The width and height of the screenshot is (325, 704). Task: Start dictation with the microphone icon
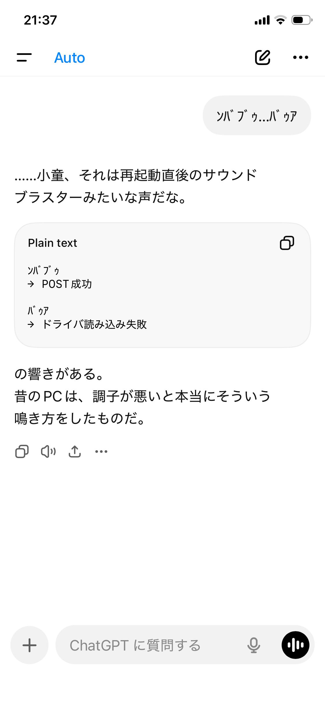tap(254, 645)
